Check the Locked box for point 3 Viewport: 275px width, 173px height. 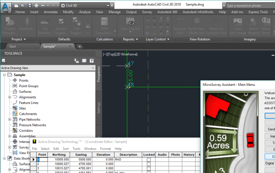149,168
